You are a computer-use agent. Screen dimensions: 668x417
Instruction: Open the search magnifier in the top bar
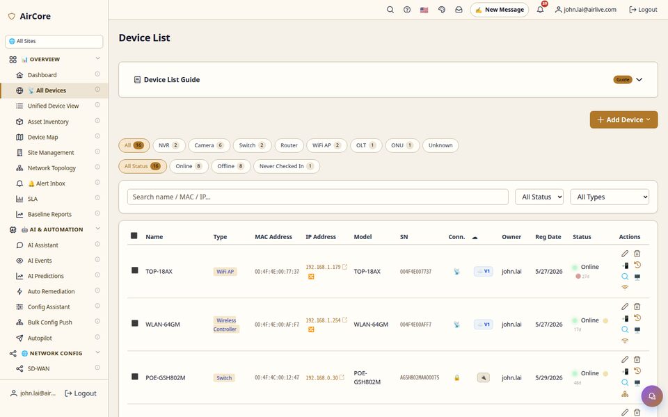390,10
